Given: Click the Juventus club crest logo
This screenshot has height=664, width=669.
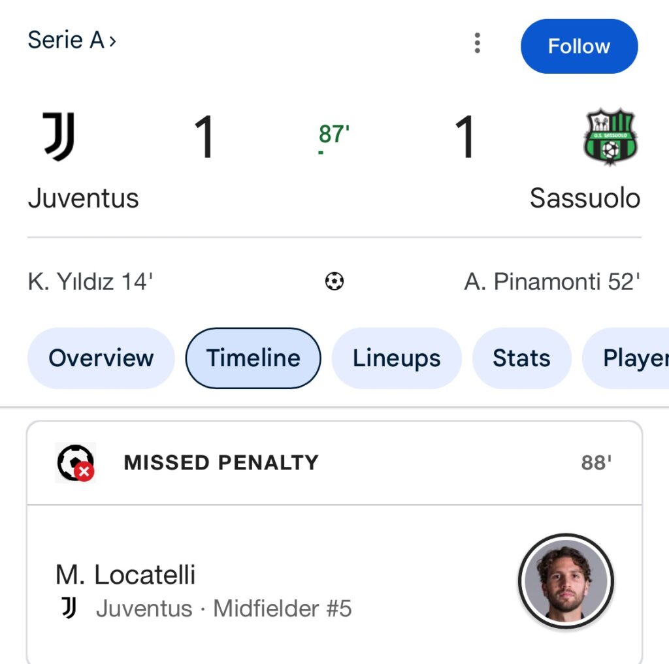Looking at the screenshot, I should (x=59, y=136).
